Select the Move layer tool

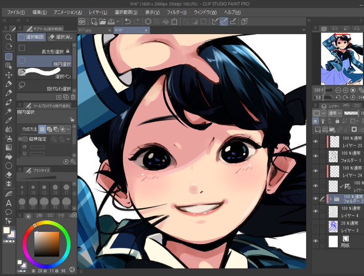click(x=9, y=75)
